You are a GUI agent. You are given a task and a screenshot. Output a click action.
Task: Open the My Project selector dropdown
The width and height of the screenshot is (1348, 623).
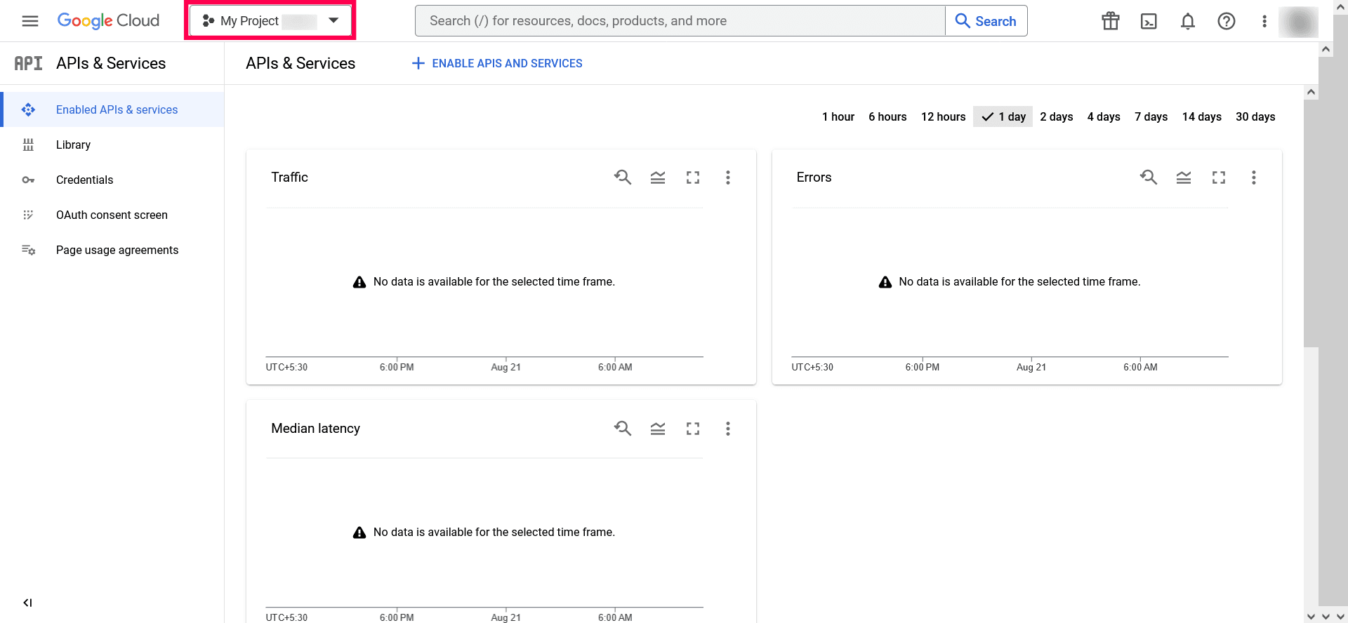click(270, 21)
